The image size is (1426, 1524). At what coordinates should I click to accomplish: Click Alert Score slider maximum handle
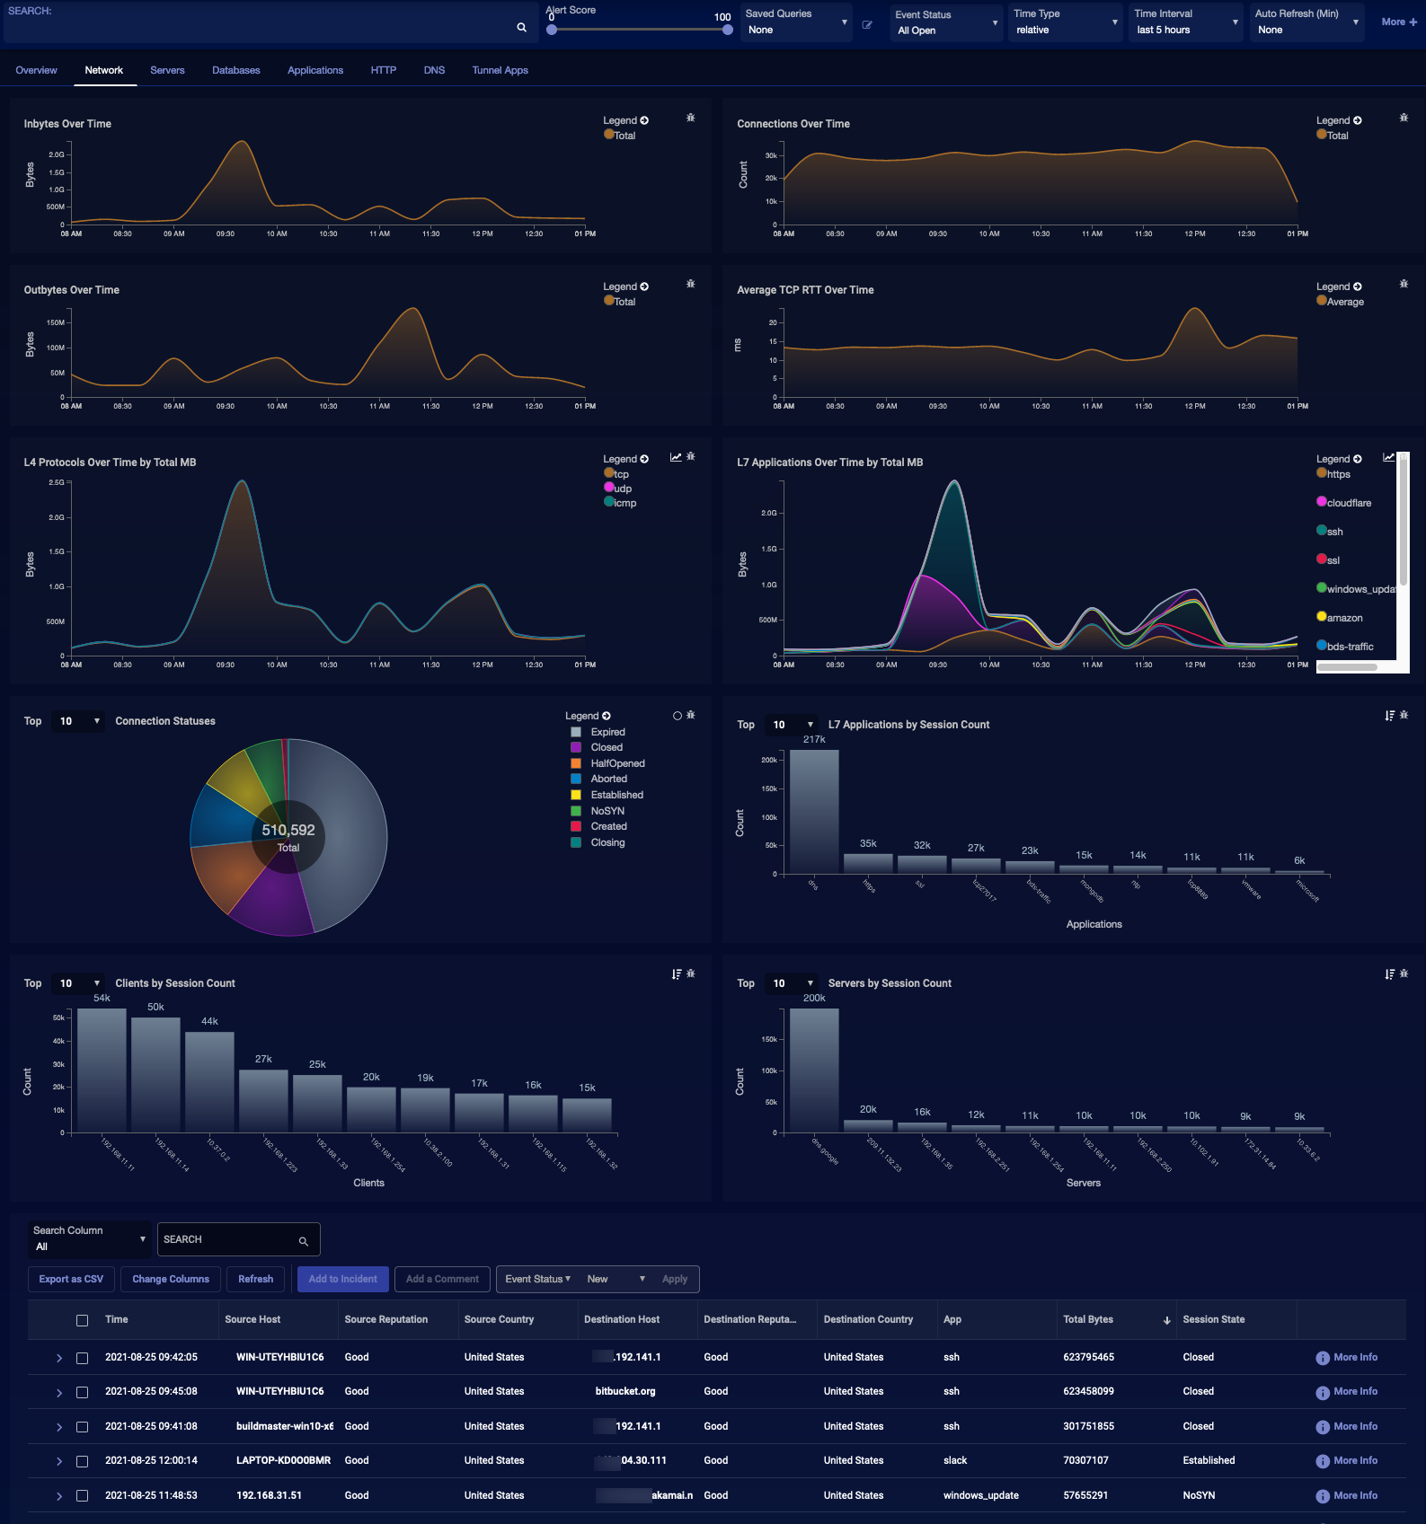click(x=728, y=30)
